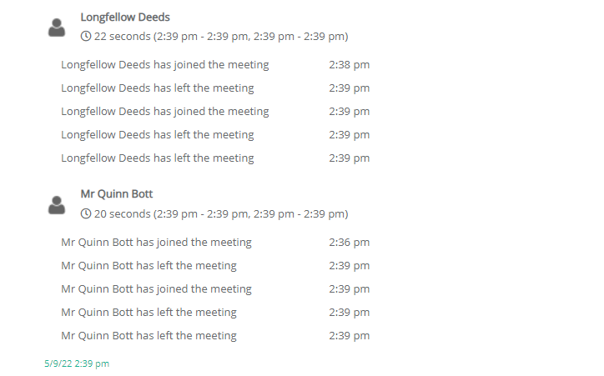The height and width of the screenshot is (376, 604).
Task: Select Longfellow Deeds joined entry at 2:38 pm
Action: click(x=165, y=65)
